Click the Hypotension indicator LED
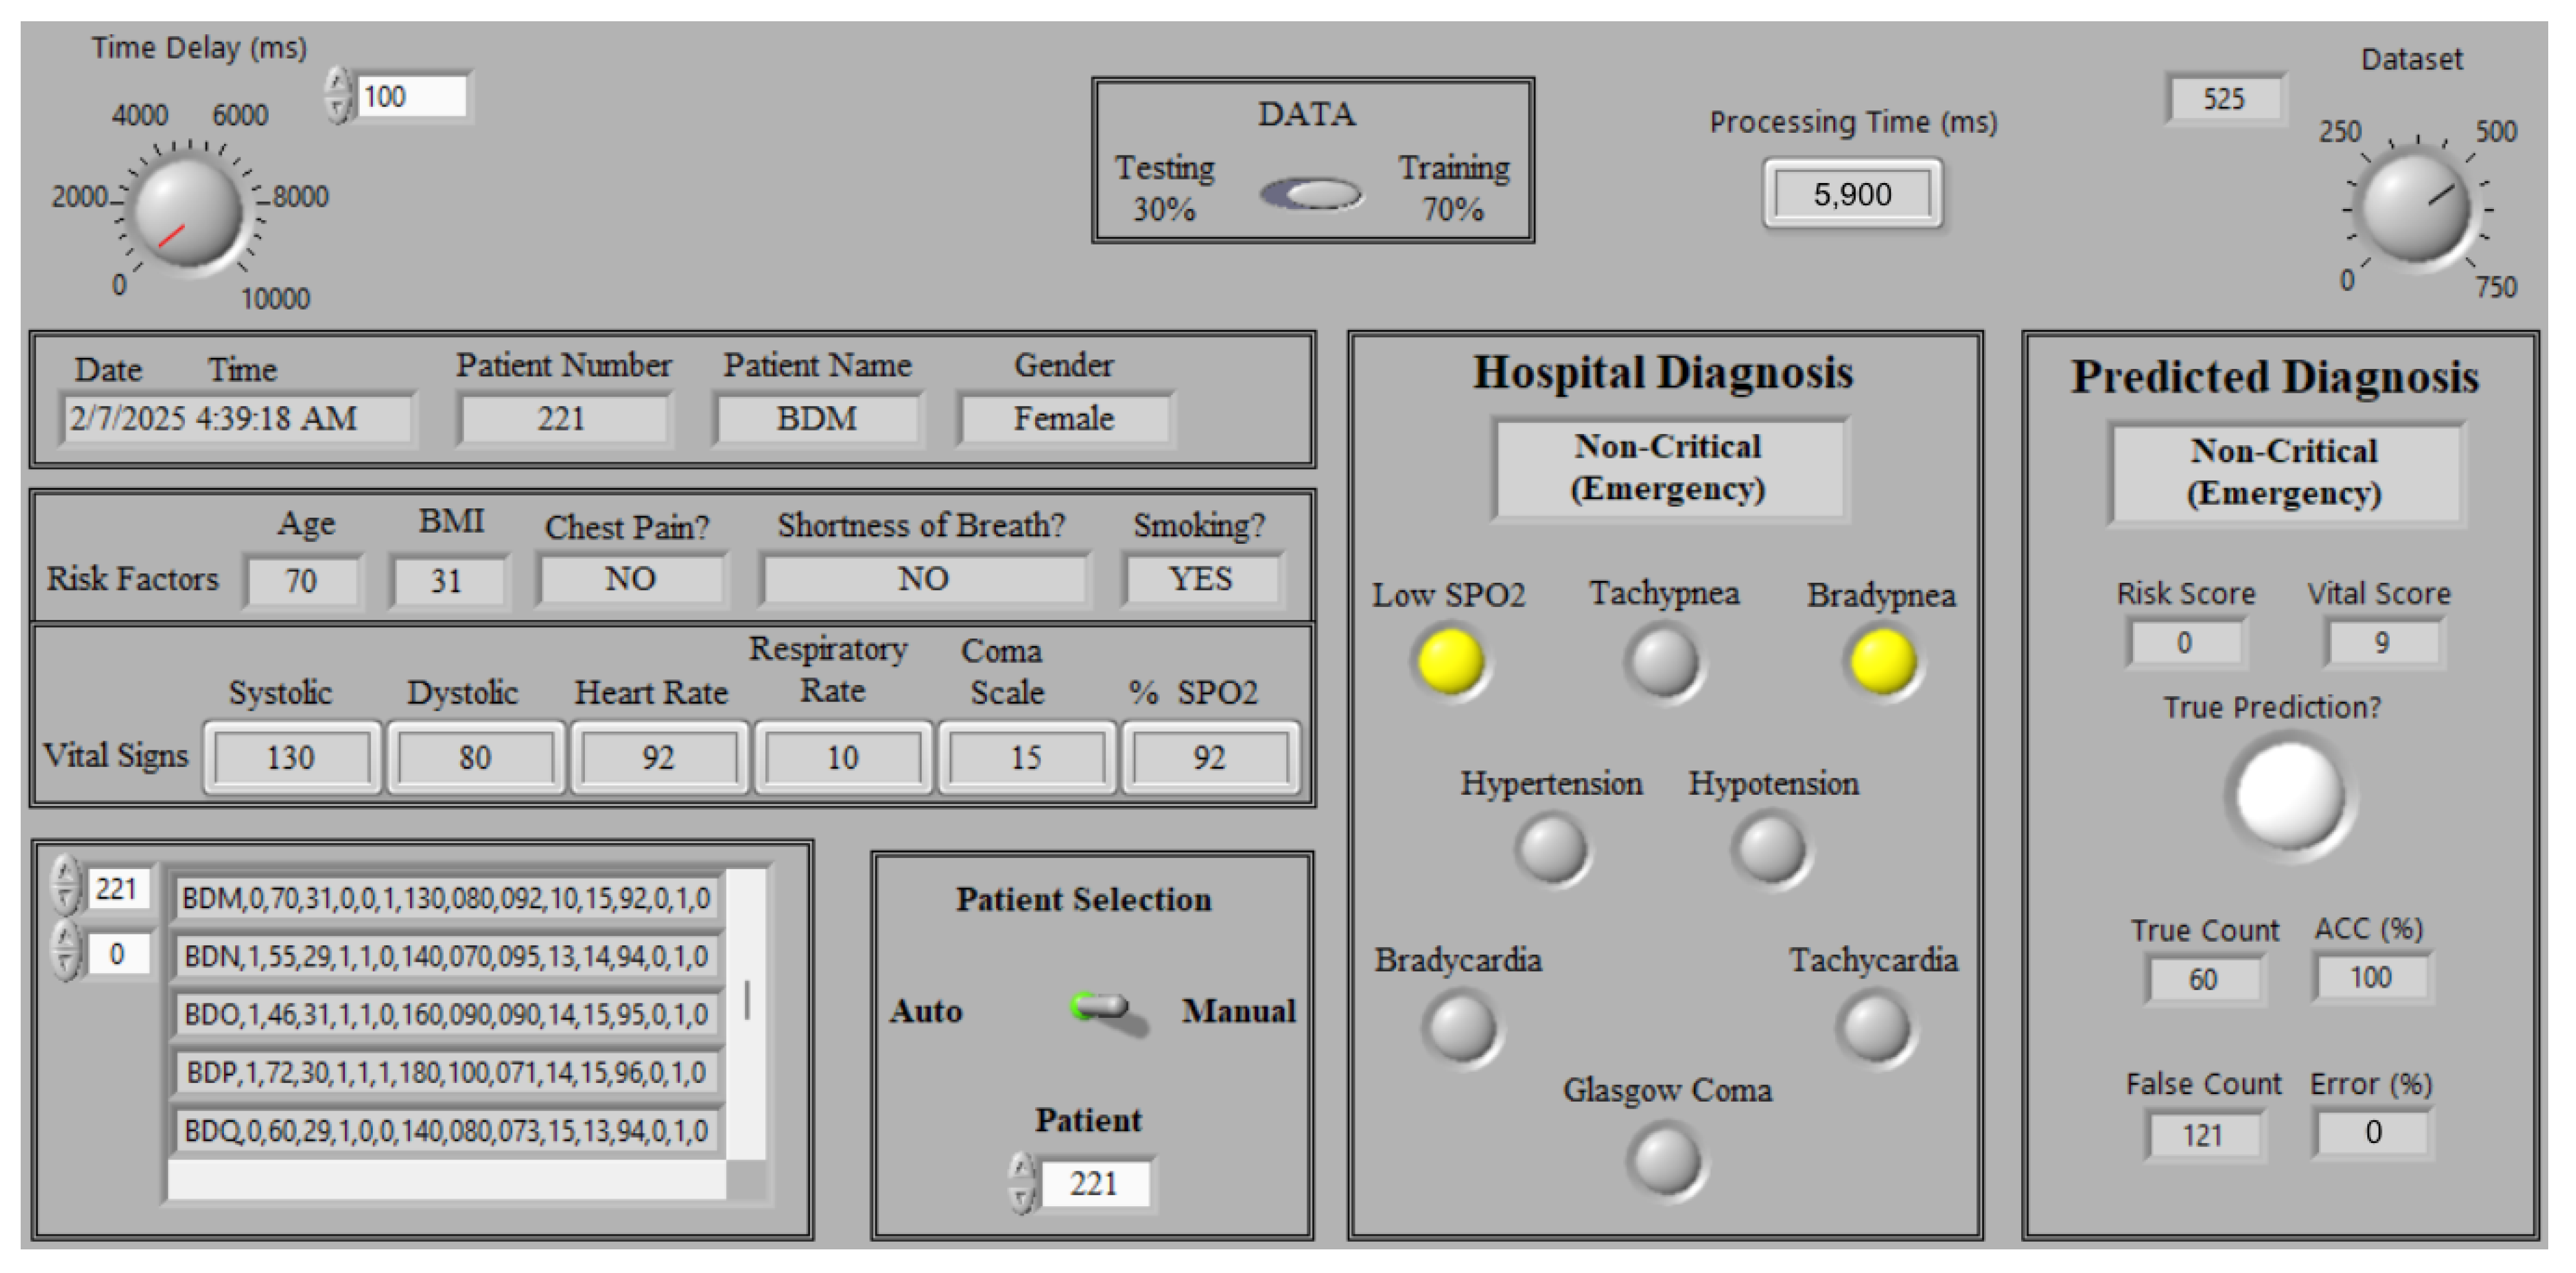The image size is (2576, 1273). (1771, 849)
